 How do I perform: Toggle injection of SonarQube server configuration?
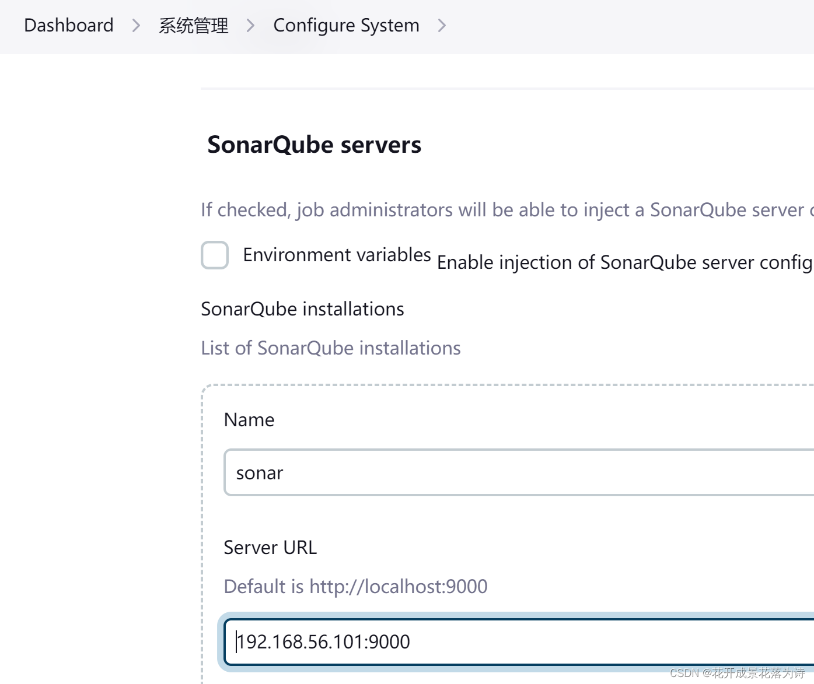214,255
